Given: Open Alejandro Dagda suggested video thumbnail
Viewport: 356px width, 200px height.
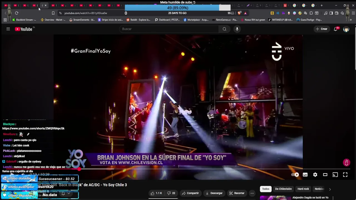Looking at the screenshot, I should pos(275,198).
